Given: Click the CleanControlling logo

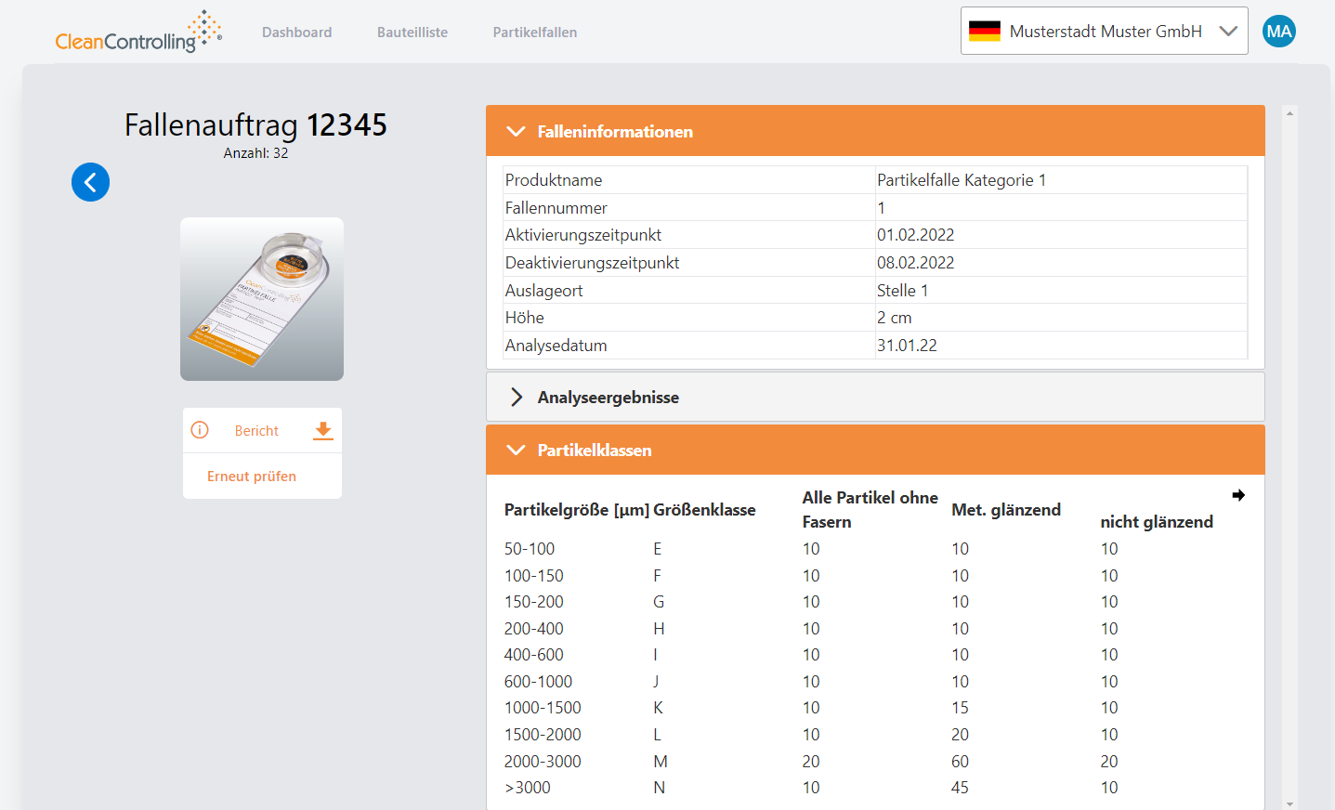Looking at the screenshot, I should click(137, 33).
